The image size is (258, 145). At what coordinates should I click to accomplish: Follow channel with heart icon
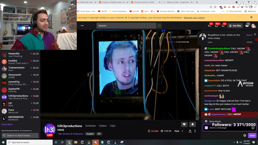[184, 124]
